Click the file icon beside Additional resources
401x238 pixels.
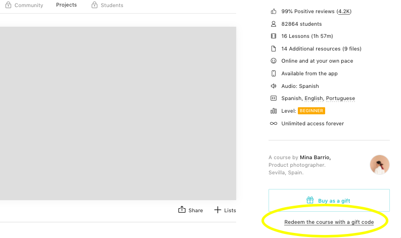coord(274,49)
